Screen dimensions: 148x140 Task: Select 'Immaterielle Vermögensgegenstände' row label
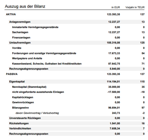35,27
